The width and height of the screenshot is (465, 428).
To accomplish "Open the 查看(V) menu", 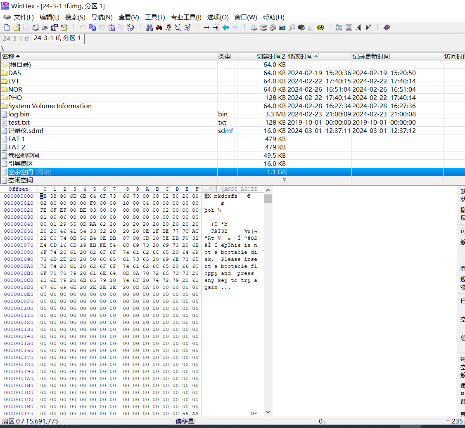I will (129, 17).
